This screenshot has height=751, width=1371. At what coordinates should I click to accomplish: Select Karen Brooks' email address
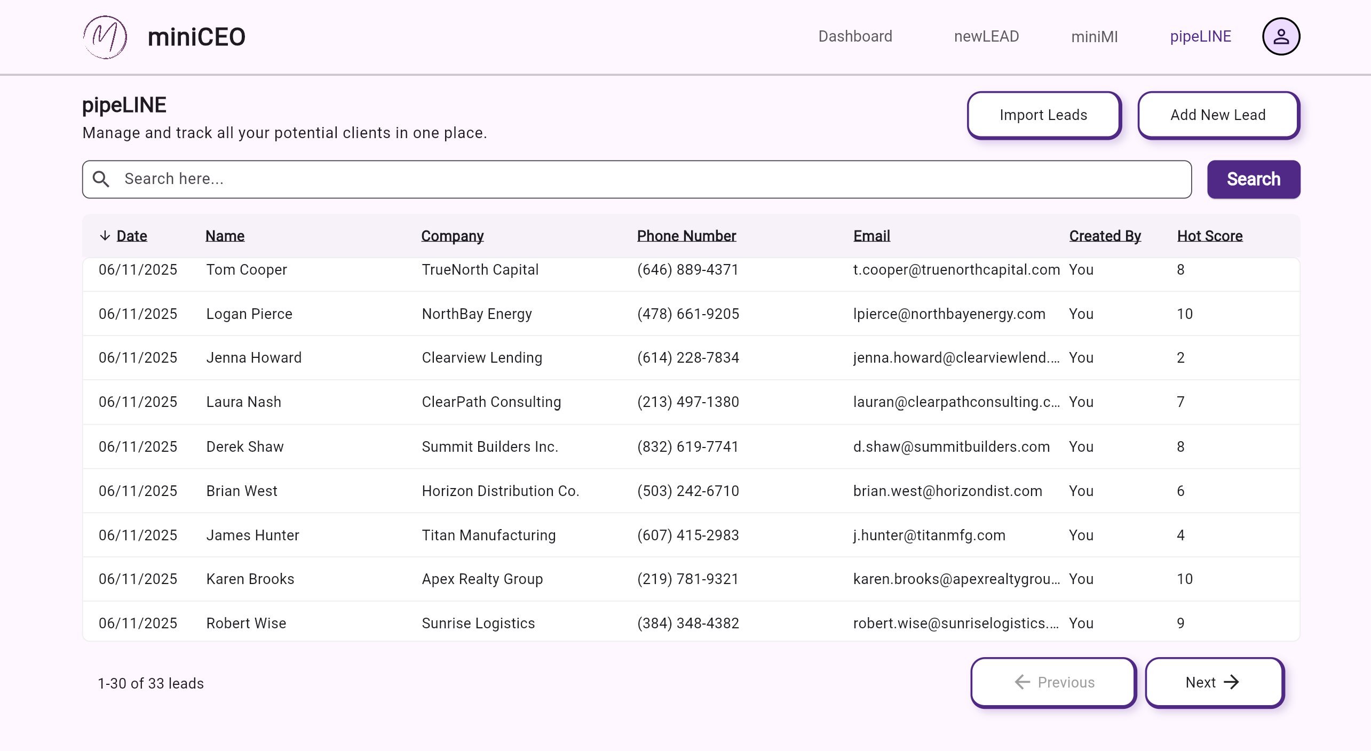(956, 579)
